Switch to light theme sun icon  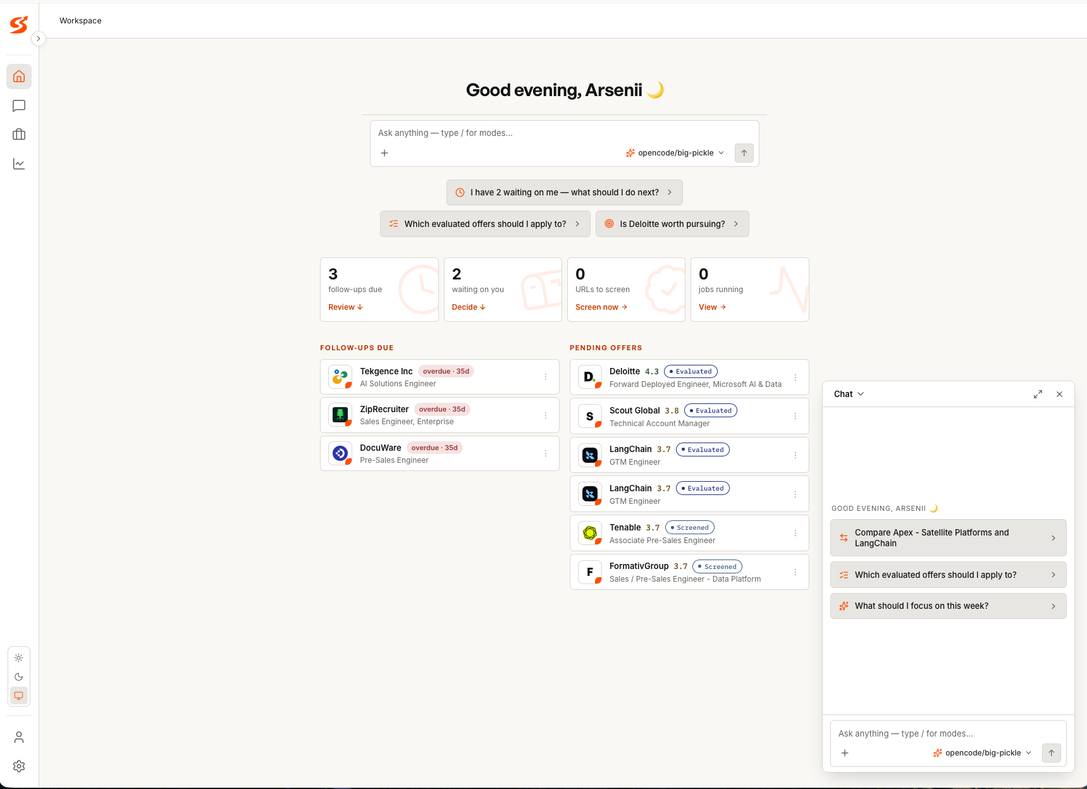(19, 658)
